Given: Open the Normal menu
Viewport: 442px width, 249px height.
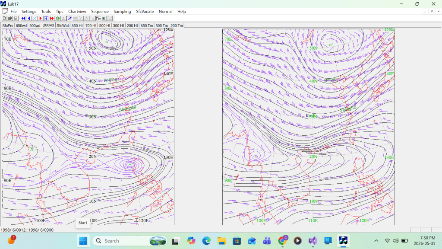Looking at the screenshot, I should [165, 12].
